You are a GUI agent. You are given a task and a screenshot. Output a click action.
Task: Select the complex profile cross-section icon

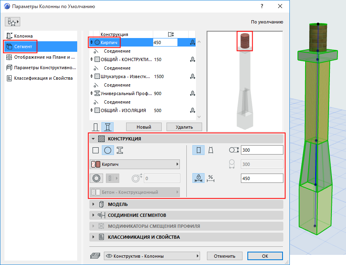tap(120, 150)
